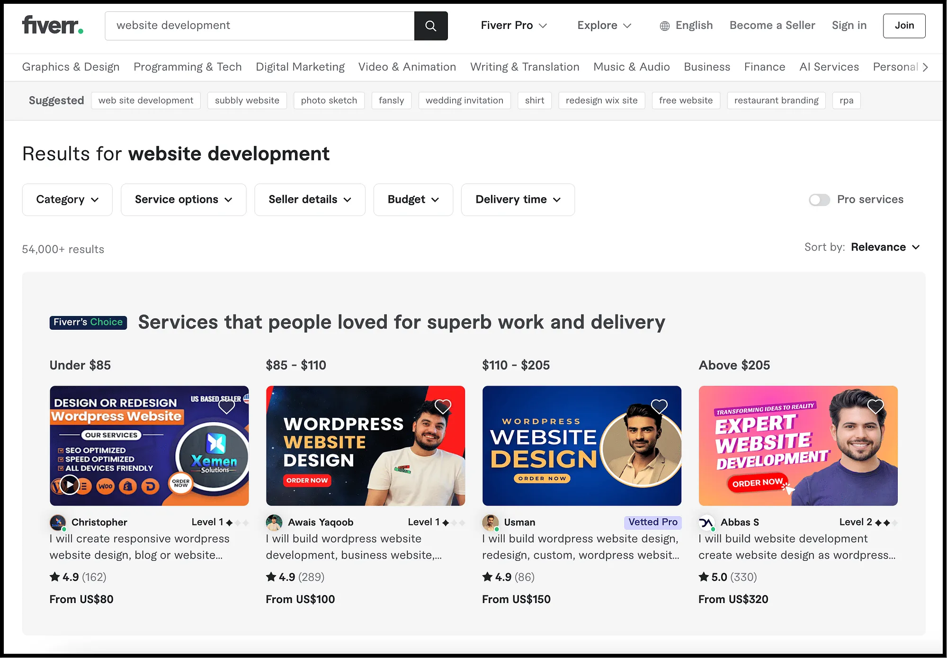Change Sort by Relevance dropdown
The height and width of the screenshot is (658, 947).
pyautogui.click(x=885, y=247)
